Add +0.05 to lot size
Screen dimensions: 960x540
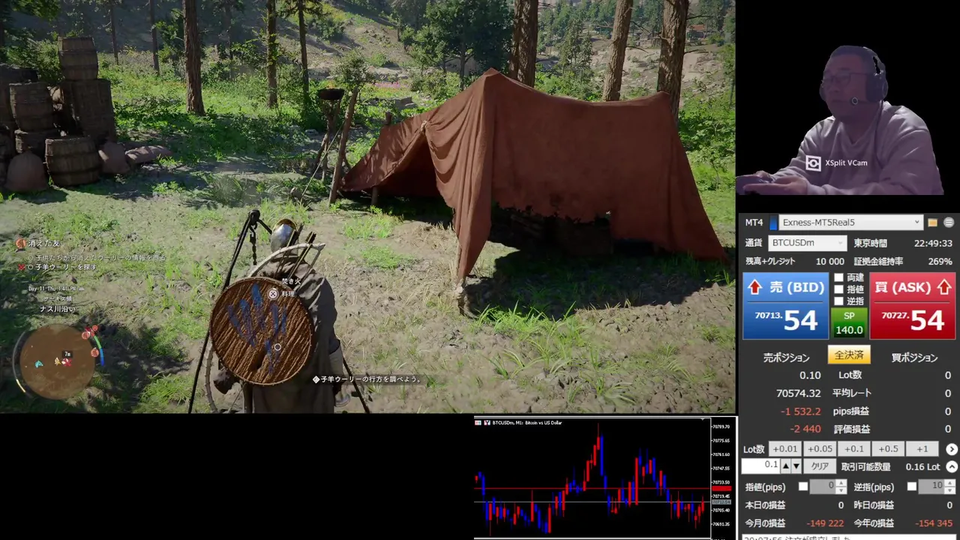click(x=819, y=449)
